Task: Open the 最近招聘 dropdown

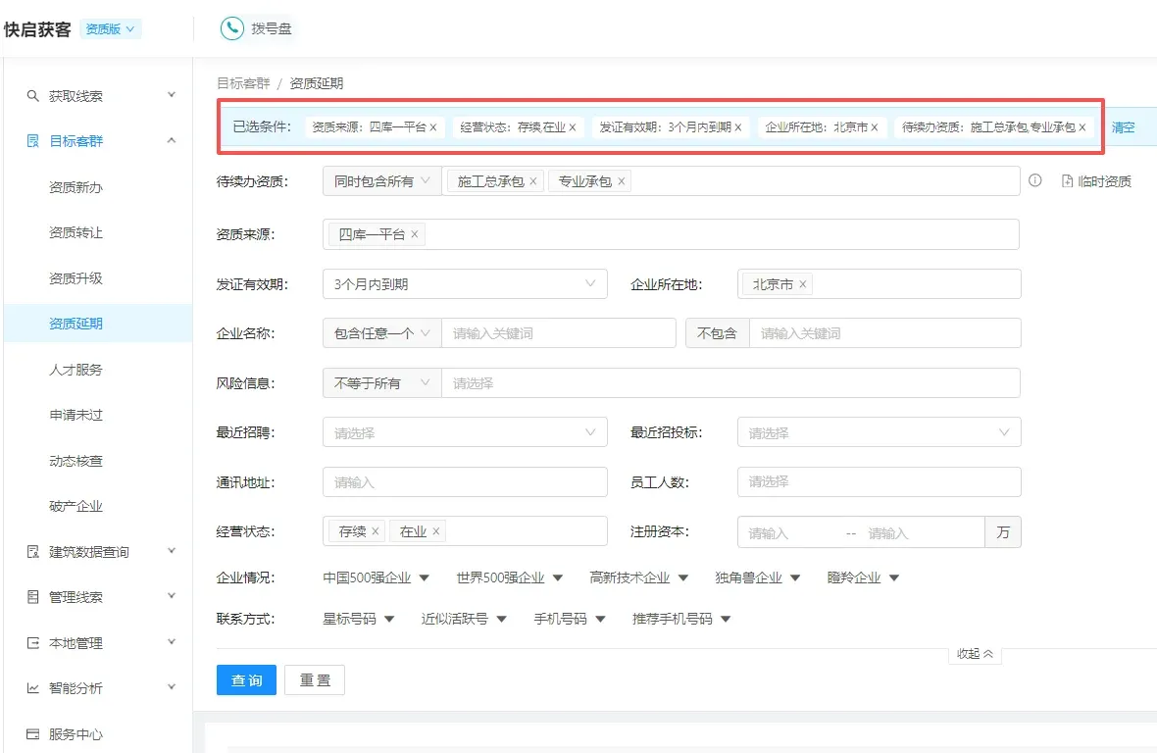Action: [x=465, y=432]
